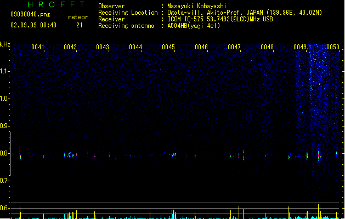Click the 0049 time marker

300,47
